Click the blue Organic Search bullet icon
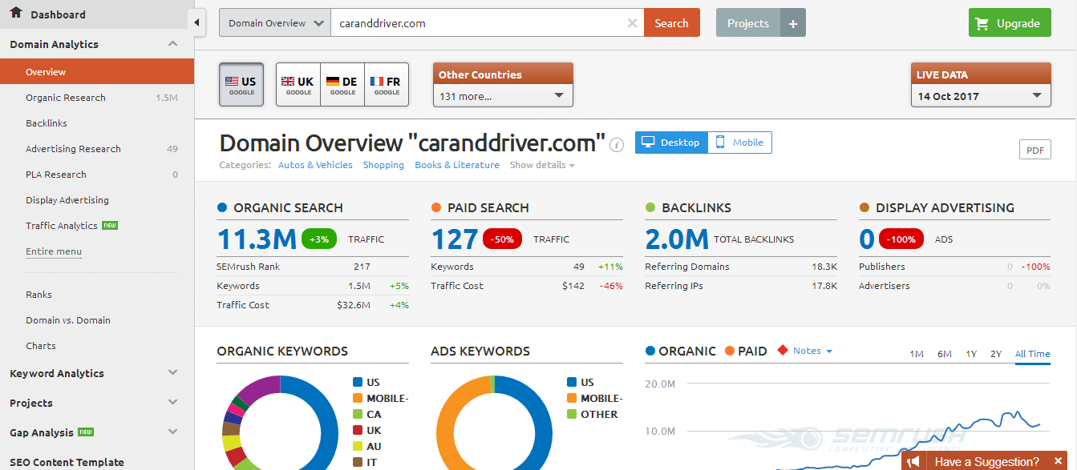Screen dimensions: 1077x470 [x=222, y=207]
